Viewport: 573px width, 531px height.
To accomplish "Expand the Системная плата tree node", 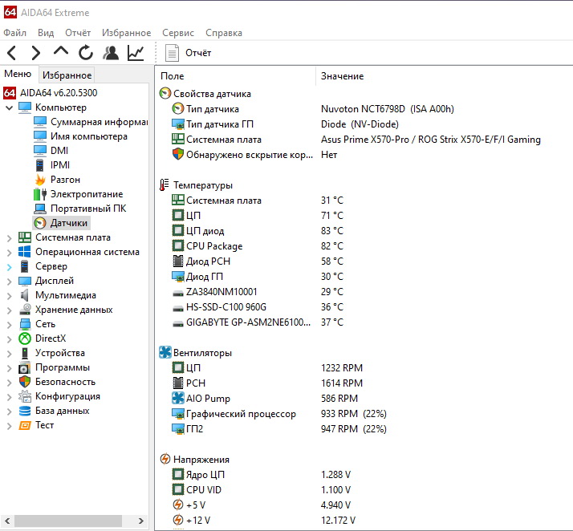I will click(9, 237).
